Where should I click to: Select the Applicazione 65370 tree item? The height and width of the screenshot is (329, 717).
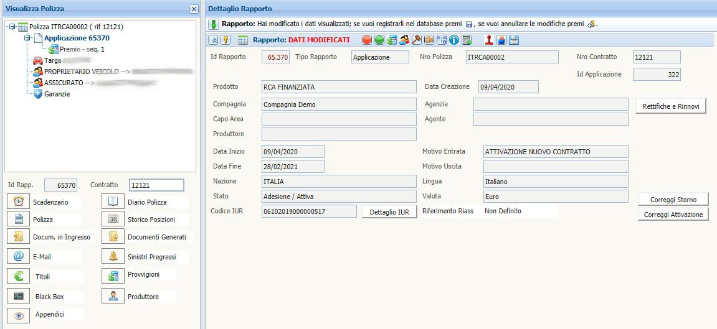(77, 38)
